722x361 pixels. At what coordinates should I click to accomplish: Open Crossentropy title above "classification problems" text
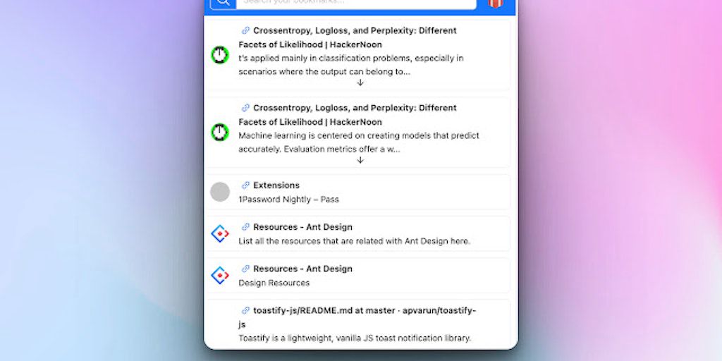(x=354, y=31)
